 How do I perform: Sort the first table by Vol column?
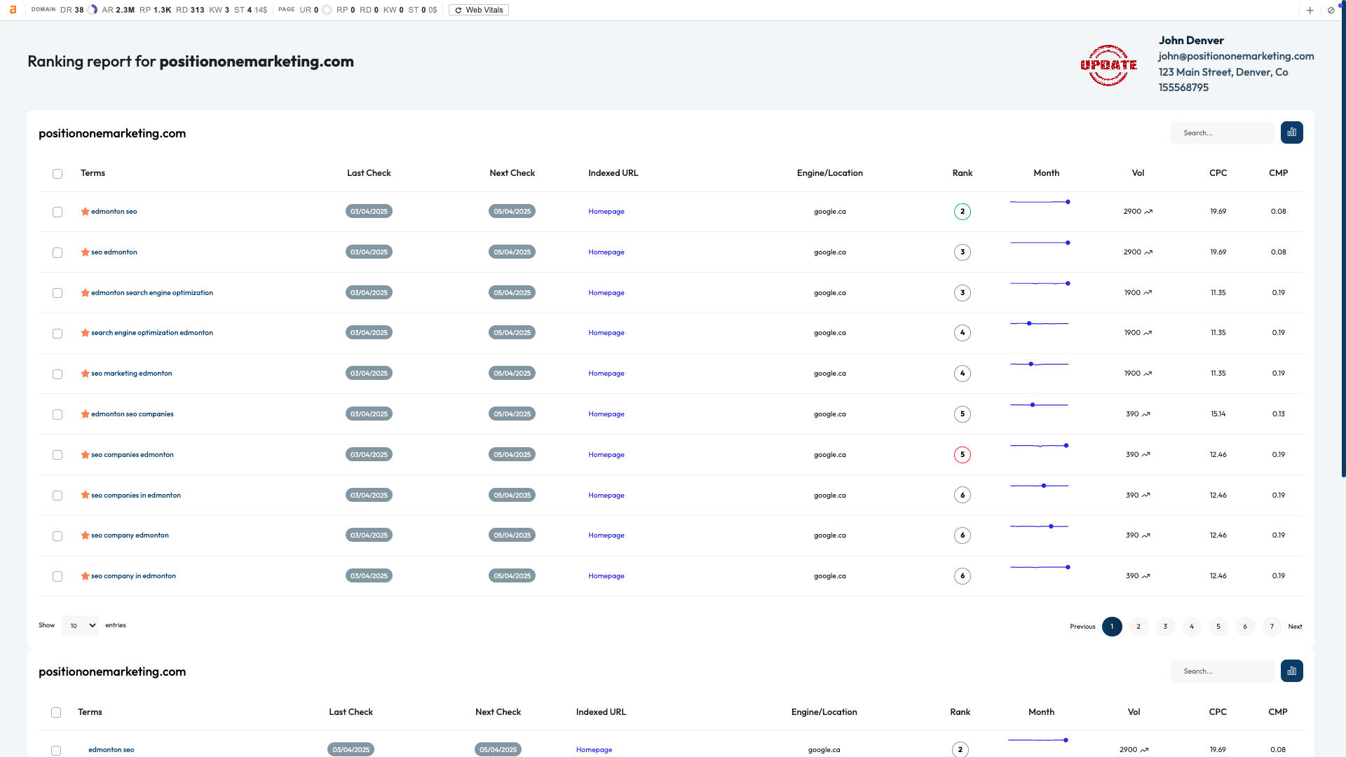coord(1138,173)
